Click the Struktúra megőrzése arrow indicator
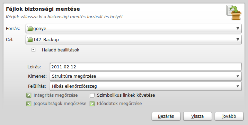This screenshot has height=125, width=248. tap(238, 76)
